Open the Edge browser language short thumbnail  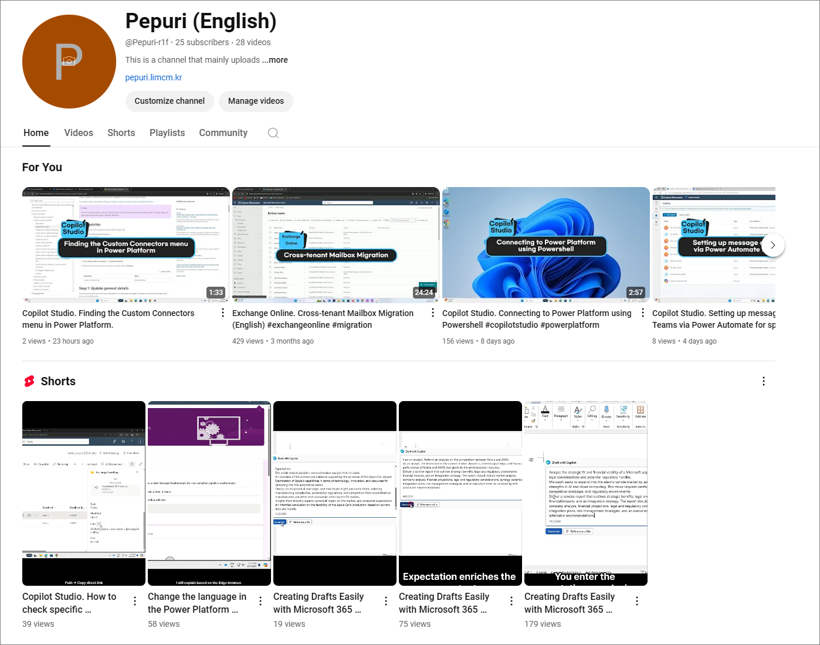click(209, 493)
